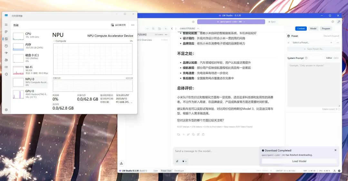
Task: Select GPU 0 performance entry
Action: click(x=30, y=94)
